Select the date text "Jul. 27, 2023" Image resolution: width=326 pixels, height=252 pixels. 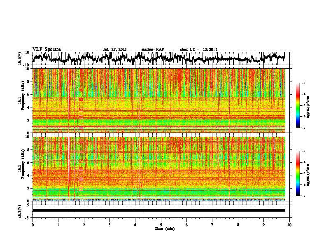tap(115, 49)
